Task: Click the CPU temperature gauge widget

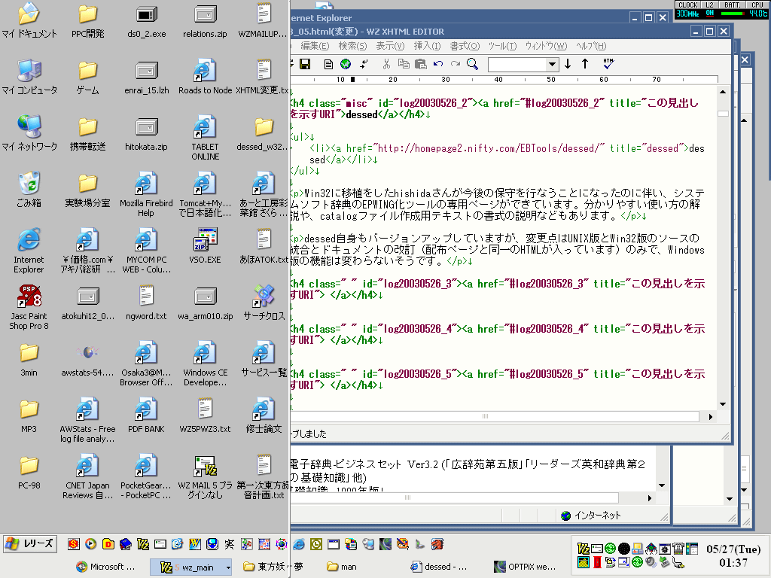Action: pyautogui.click(x=757, y=9)
